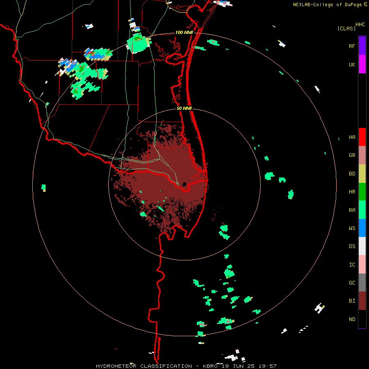
Task: Click the UK magenta legend swatch
Action: coord(362,64)
